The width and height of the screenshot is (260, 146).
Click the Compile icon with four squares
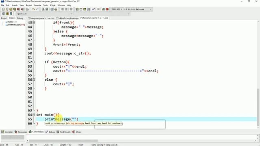point(77,9)
